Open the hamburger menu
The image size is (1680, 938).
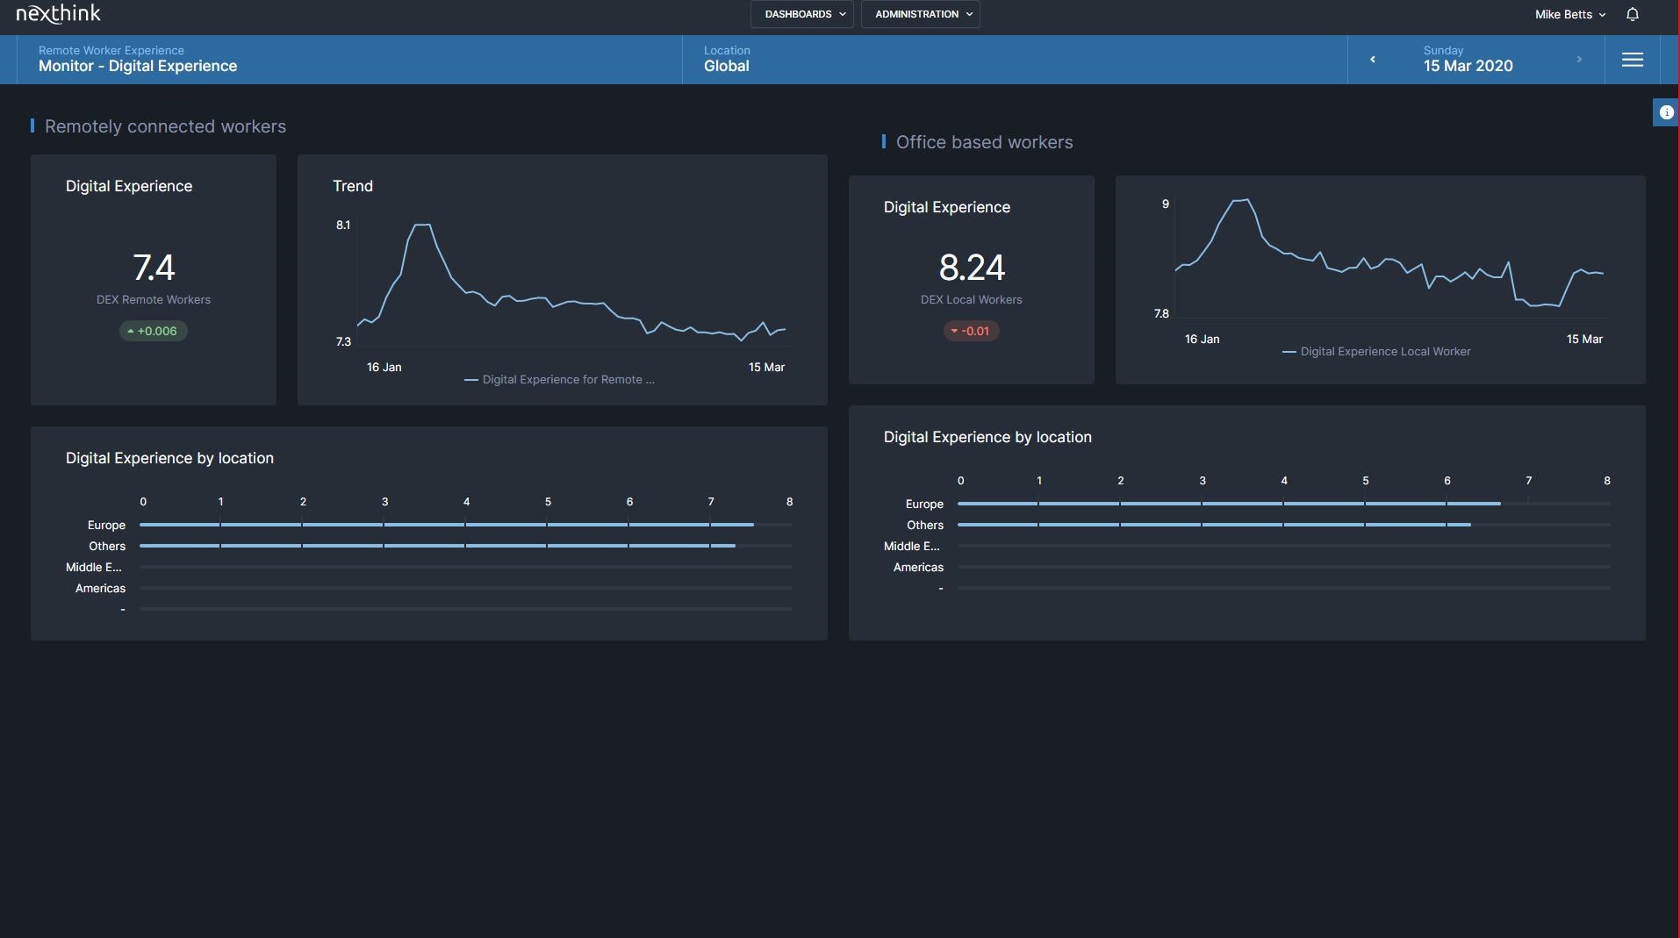[x=1632, y=60]
